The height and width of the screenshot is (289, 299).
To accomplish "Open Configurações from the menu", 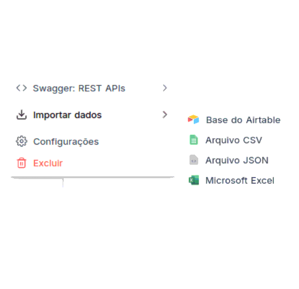I will coord(66,142).
